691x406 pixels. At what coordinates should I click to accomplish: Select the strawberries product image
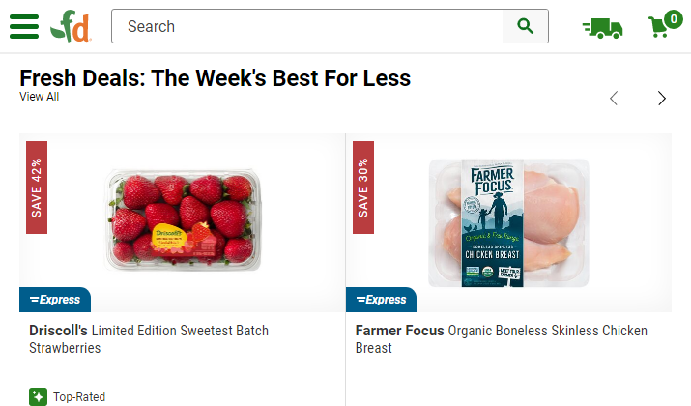click(183, 218)
